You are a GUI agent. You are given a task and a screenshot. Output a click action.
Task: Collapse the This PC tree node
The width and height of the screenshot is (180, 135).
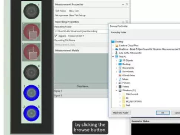pyautogui.click(x=113, y=57)
